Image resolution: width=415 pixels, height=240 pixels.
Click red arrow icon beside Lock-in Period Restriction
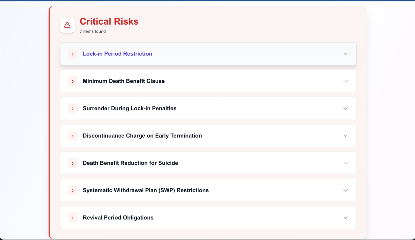point(73,54)
